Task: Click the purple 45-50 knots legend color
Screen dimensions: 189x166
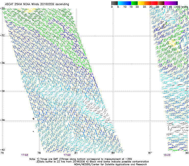Action: tap(174, 3)
